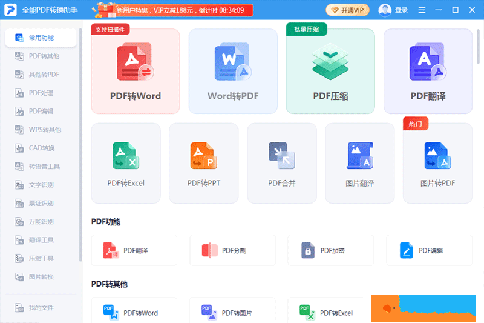Open the PDF压缩 card icon

click(330, 61)
